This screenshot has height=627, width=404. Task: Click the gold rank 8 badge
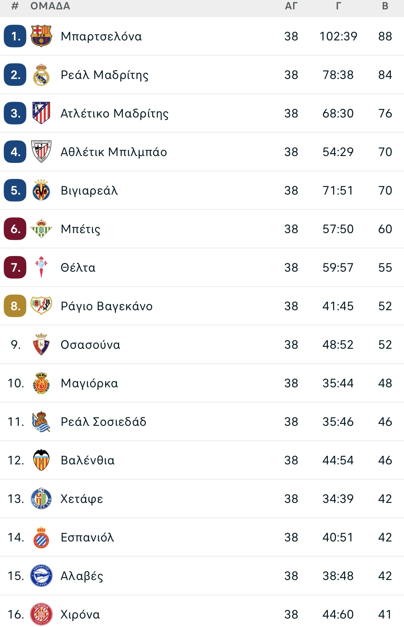click(15, 306)
